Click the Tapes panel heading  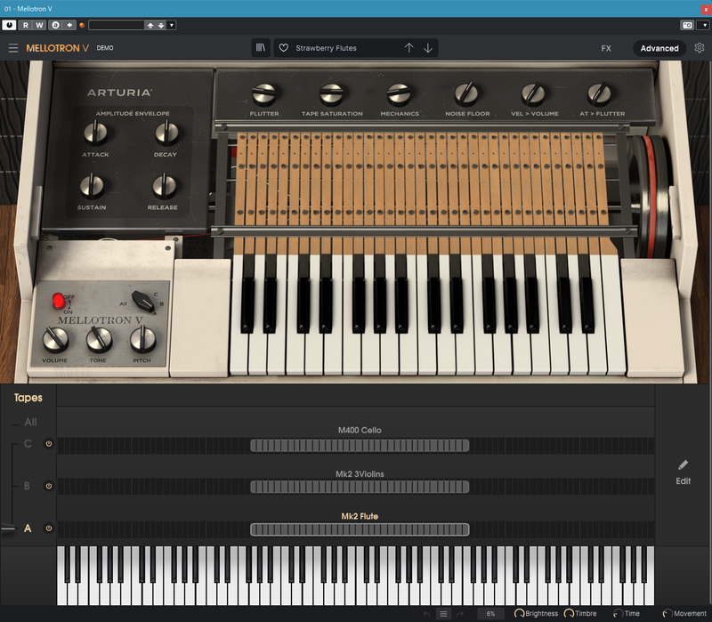click(28, 398)
